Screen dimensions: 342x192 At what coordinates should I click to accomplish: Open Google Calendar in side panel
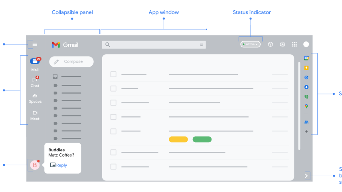[x=306, y=58]
